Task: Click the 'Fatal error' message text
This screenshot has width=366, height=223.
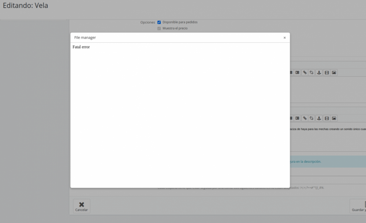Action: pyautogui.click(x=81, y=47)
